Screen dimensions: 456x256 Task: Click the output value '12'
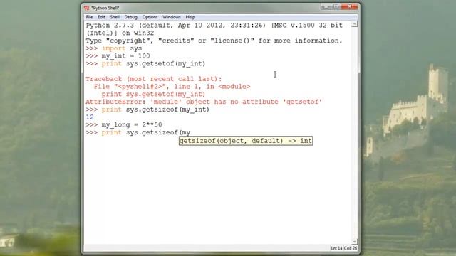point(90,117)
